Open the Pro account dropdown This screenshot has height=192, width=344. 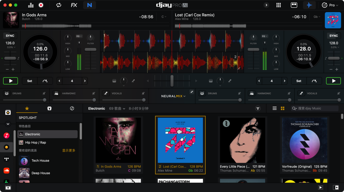[330, 5]
